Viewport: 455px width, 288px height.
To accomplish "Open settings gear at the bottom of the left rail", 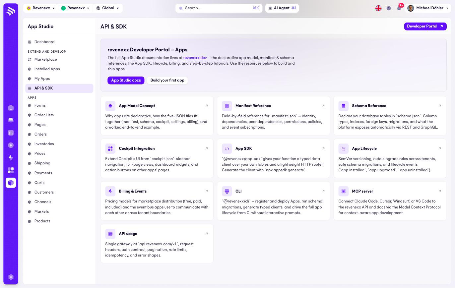I will (x=11, y=277).
